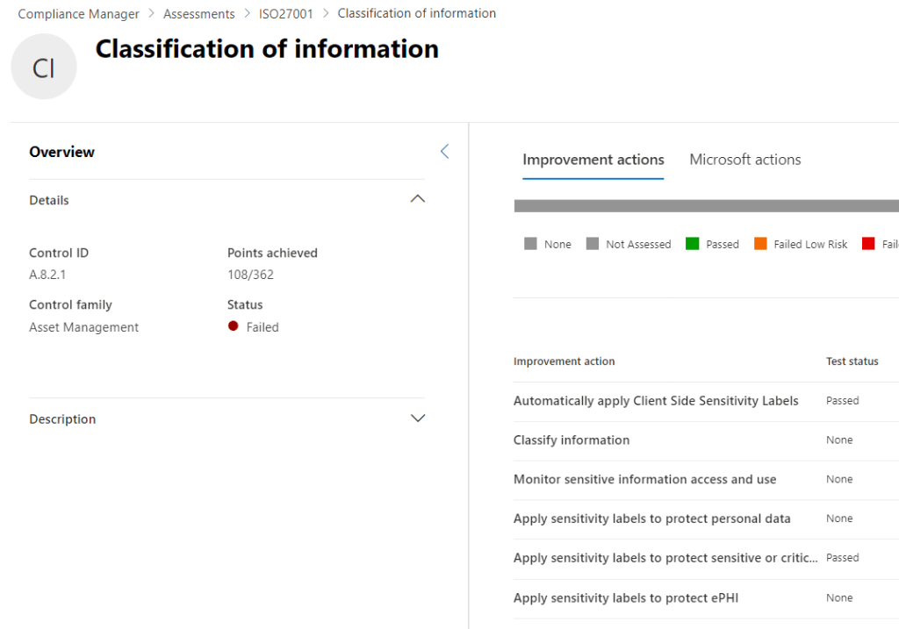Collapse the Details section
The height and width of the screenshot is (629, 899).
click(x=418, y=199)
